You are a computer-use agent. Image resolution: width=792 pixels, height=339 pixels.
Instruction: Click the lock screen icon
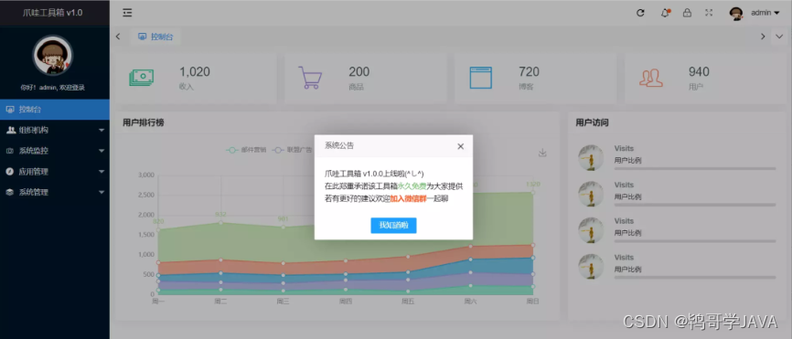coord(687,13)
